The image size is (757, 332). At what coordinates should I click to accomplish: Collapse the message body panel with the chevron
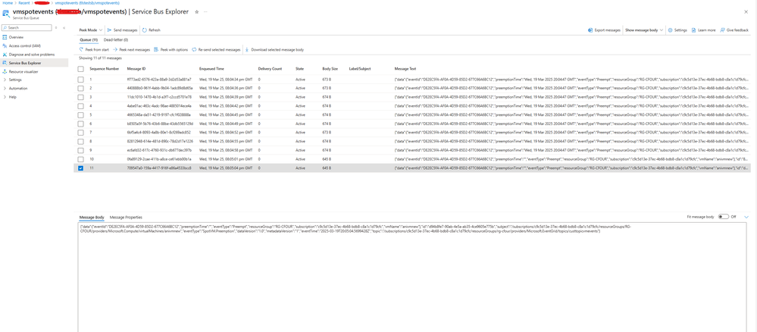[746, 217]
